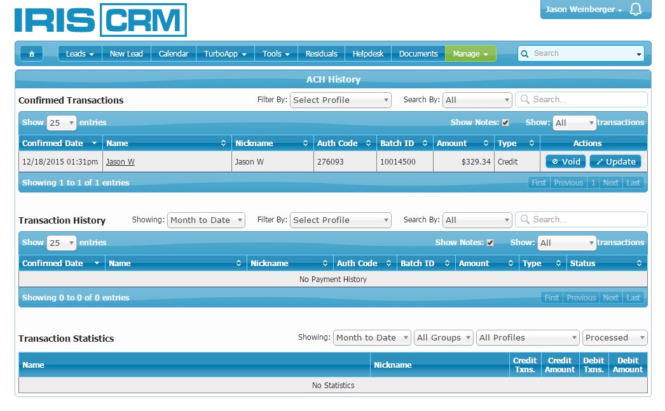The image size is (665, 411).
Task: Click magnifier icon in top search box
Action: (525, 54)
